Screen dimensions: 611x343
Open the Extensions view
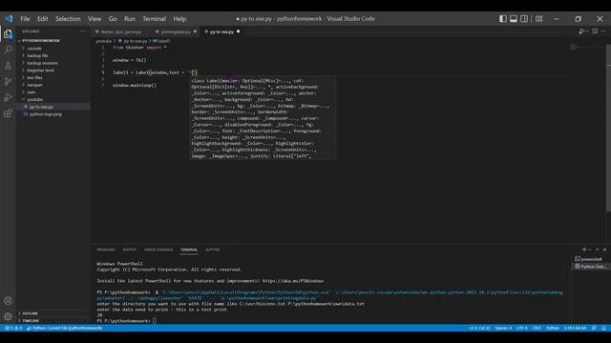pyautogui.click(x=8, y=113)
